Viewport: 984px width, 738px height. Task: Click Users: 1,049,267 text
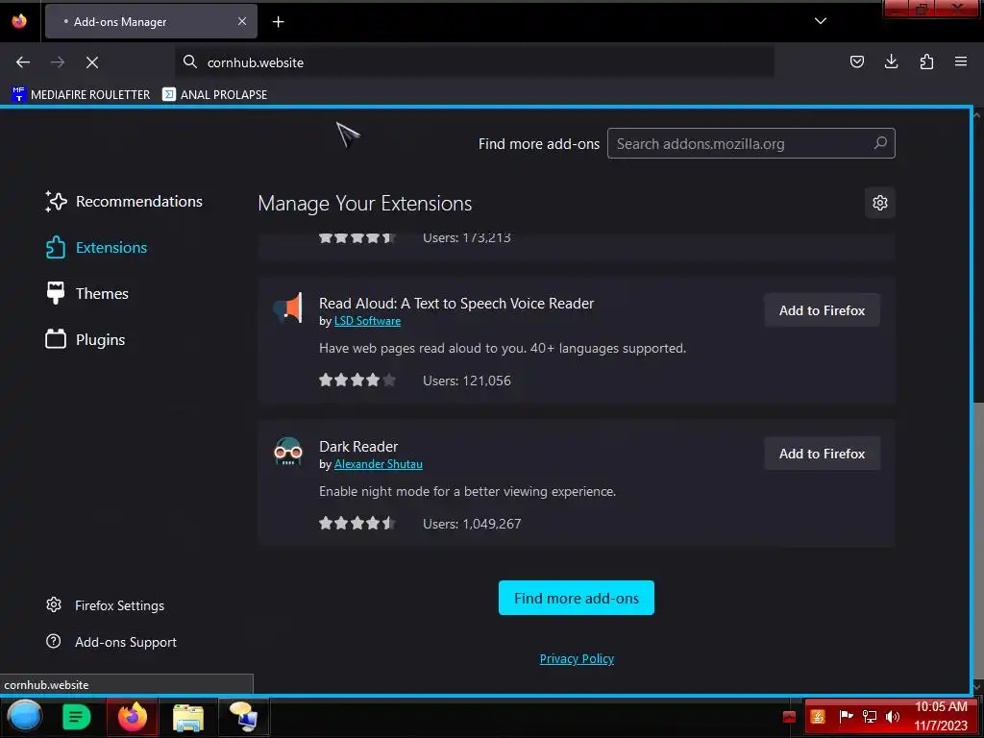(472, 524)
